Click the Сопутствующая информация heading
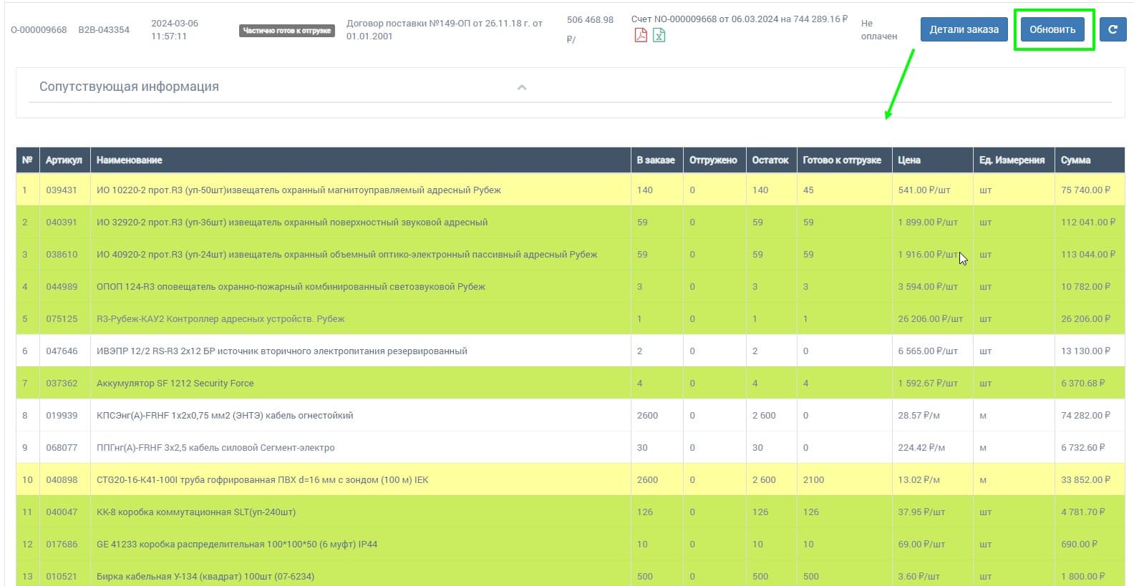This screenshot has height=586, width=1134. pos(129,87)
